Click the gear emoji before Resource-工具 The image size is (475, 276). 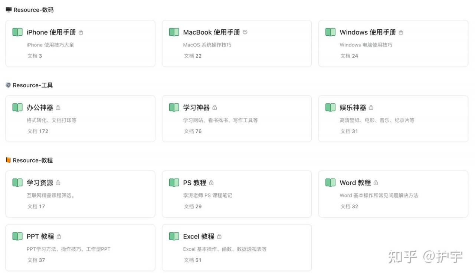coord(8,85)
